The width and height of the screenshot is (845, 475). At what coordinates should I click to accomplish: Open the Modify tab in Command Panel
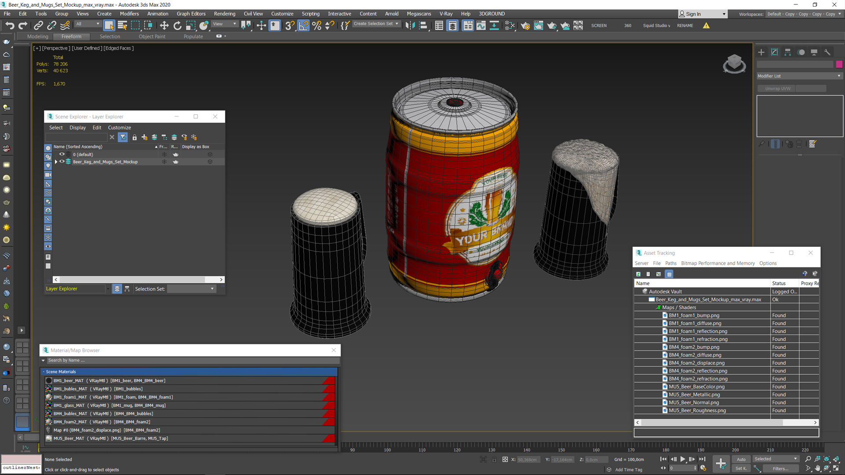(775, 52)
